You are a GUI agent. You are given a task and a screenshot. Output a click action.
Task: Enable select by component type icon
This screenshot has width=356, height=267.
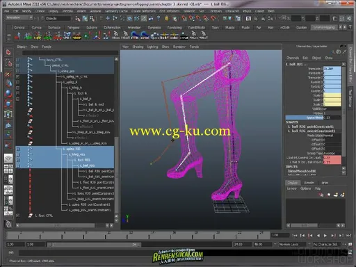tap(92, 18)
